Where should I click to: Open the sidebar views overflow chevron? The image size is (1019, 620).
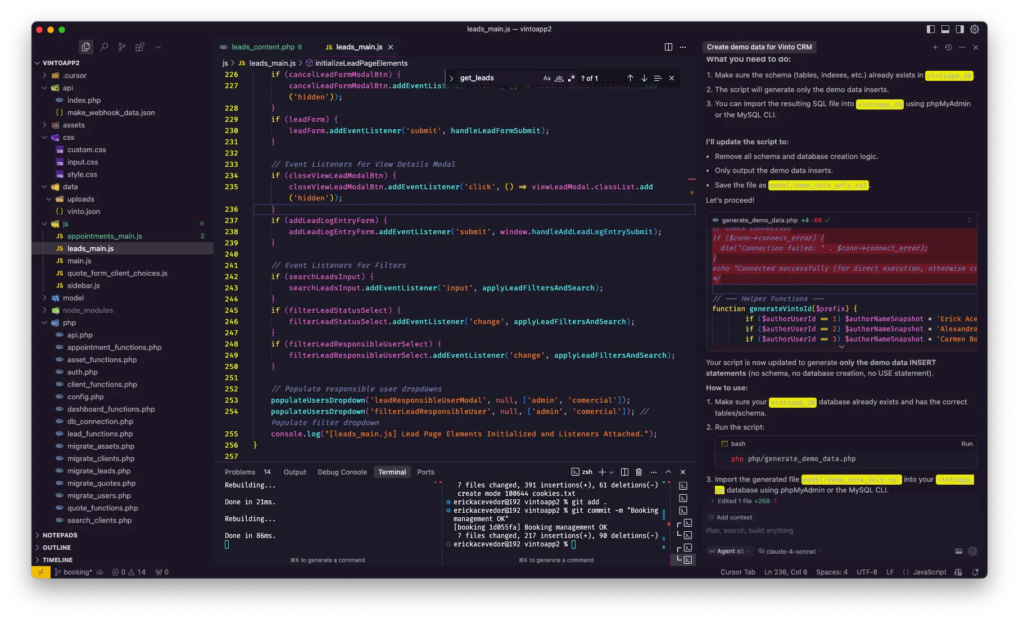tap(158, 47)
